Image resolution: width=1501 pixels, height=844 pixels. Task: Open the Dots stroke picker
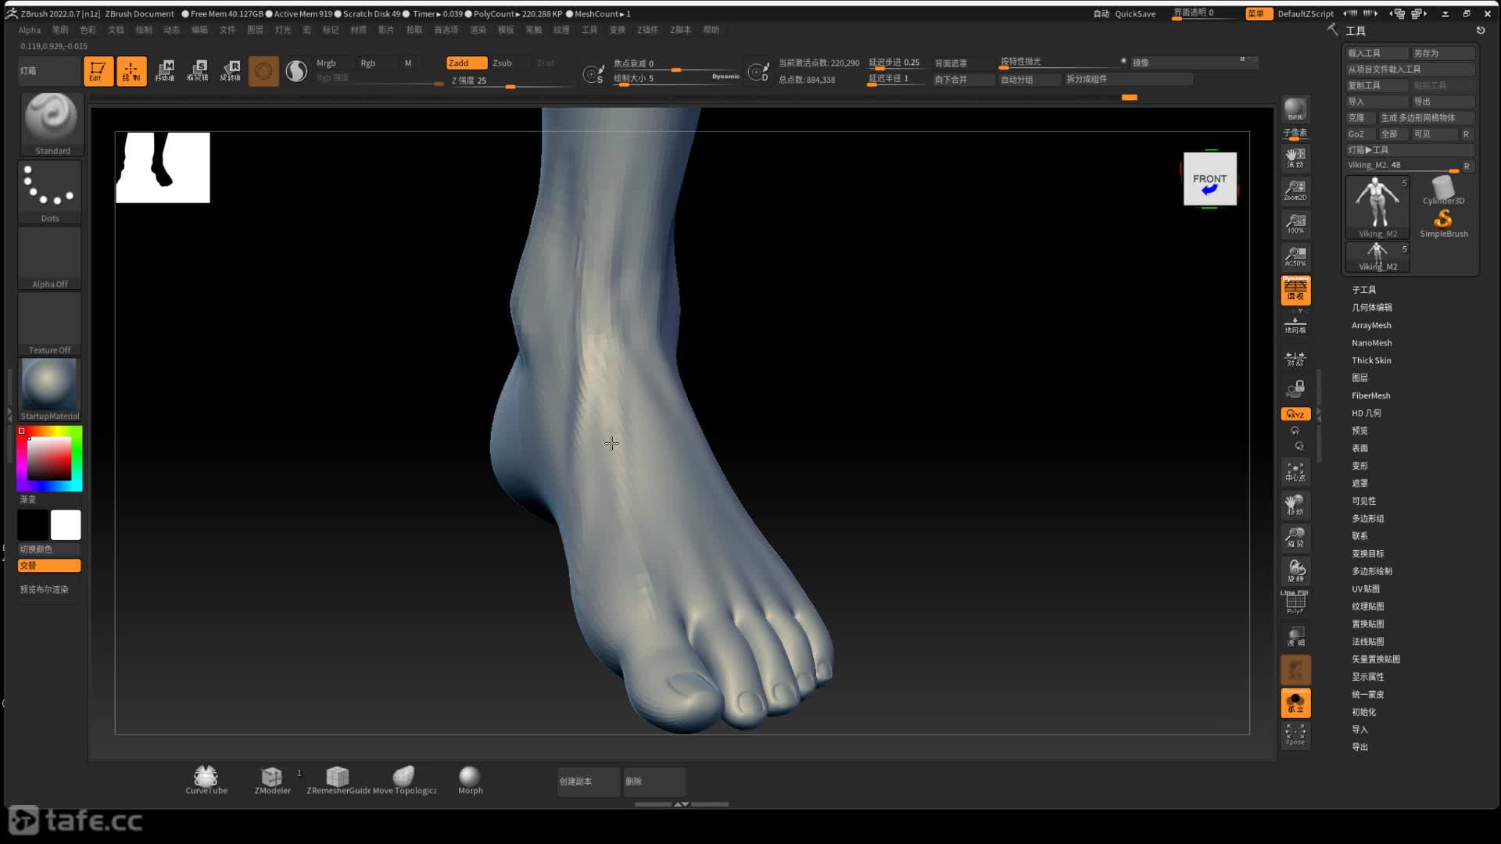click(x=50, y=192)
